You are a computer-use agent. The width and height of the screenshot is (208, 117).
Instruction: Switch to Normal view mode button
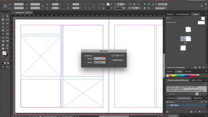tap(3, 67)
